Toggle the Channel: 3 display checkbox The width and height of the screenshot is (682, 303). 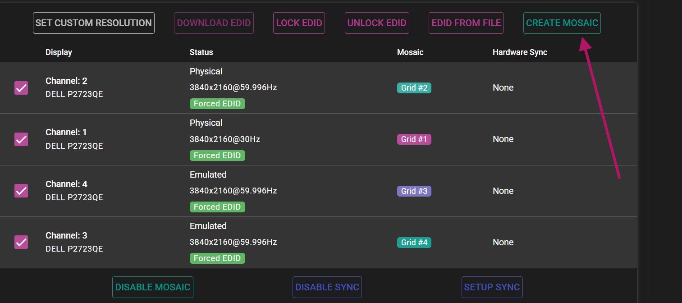[21, 242]
